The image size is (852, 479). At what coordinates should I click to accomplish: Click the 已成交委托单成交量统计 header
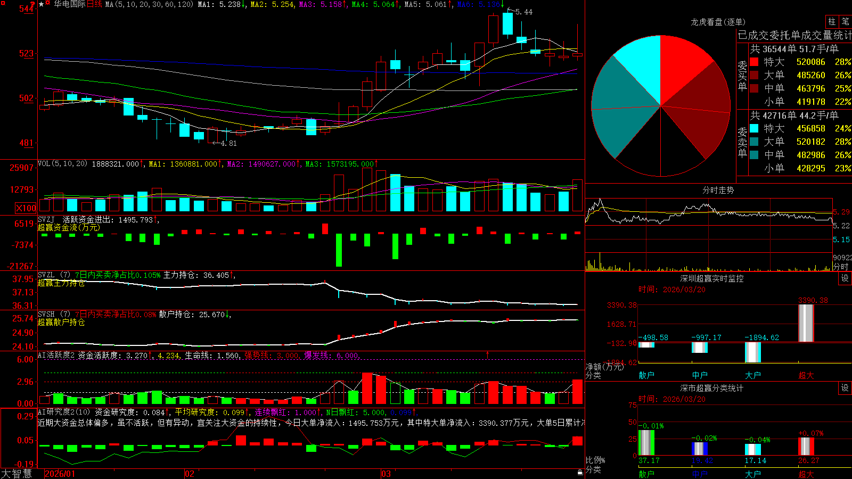[794, 35]
